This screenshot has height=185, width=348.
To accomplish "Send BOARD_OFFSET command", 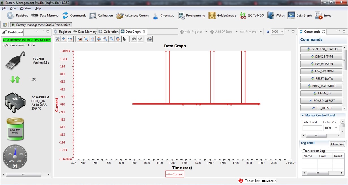I will 321,100.
